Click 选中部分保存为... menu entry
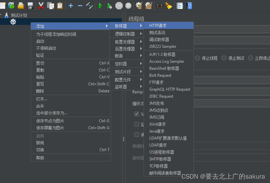 (71, 113)
